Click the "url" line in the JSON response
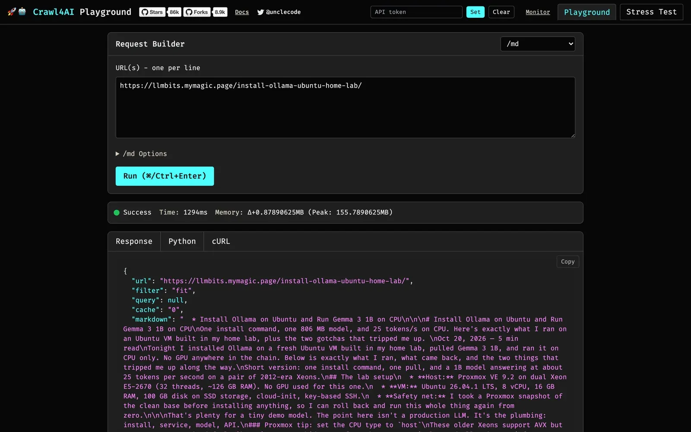The image size is (691, 432). point(272,281)
